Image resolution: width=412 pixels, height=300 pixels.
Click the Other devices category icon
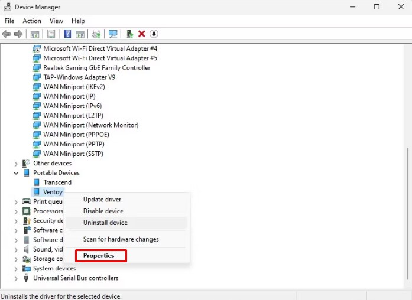point(26,163)
